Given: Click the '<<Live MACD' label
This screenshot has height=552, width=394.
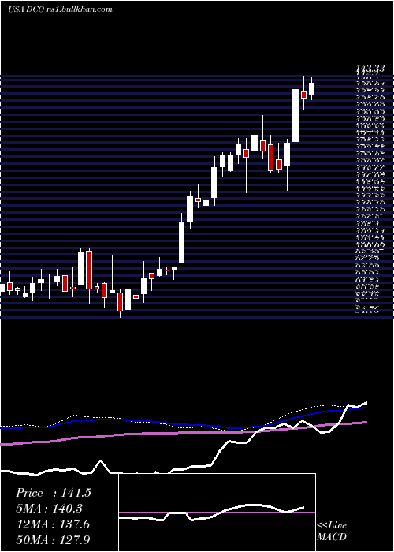Looking at the screenshot, I should 332,531.
